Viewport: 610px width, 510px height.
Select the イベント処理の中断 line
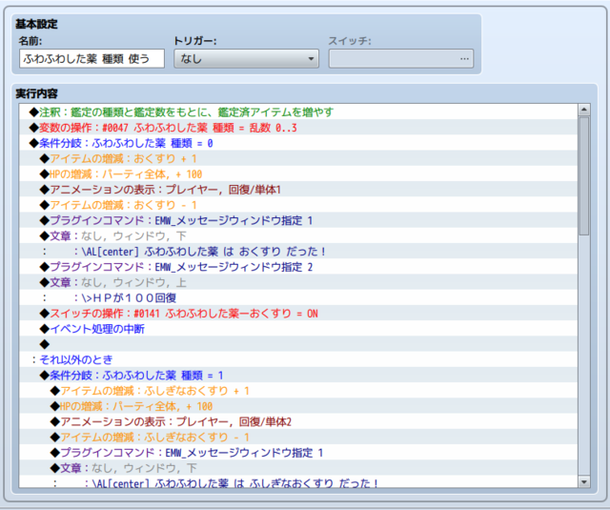pos(298,329)
